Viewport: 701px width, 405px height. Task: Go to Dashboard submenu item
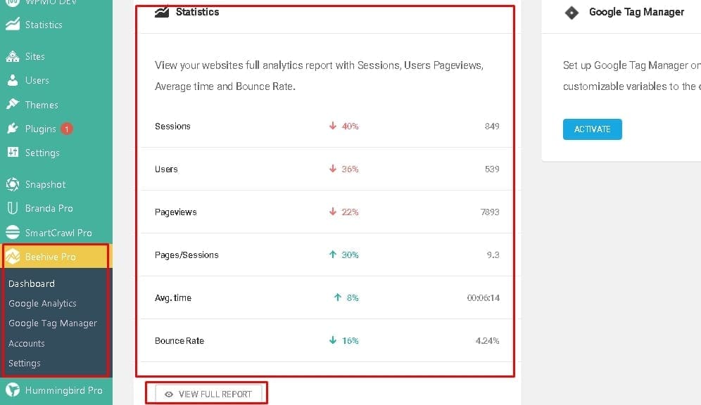(31, 283)
